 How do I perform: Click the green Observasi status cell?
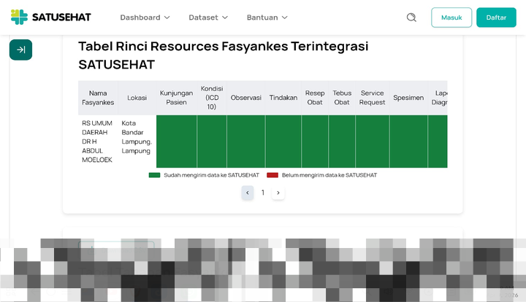coord(245,142)
